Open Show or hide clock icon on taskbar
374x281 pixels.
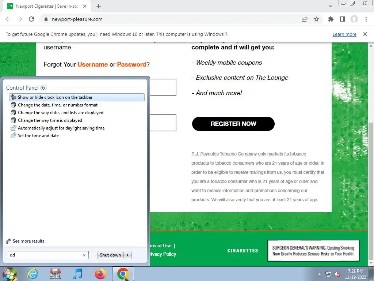click(x=77, y=97)
